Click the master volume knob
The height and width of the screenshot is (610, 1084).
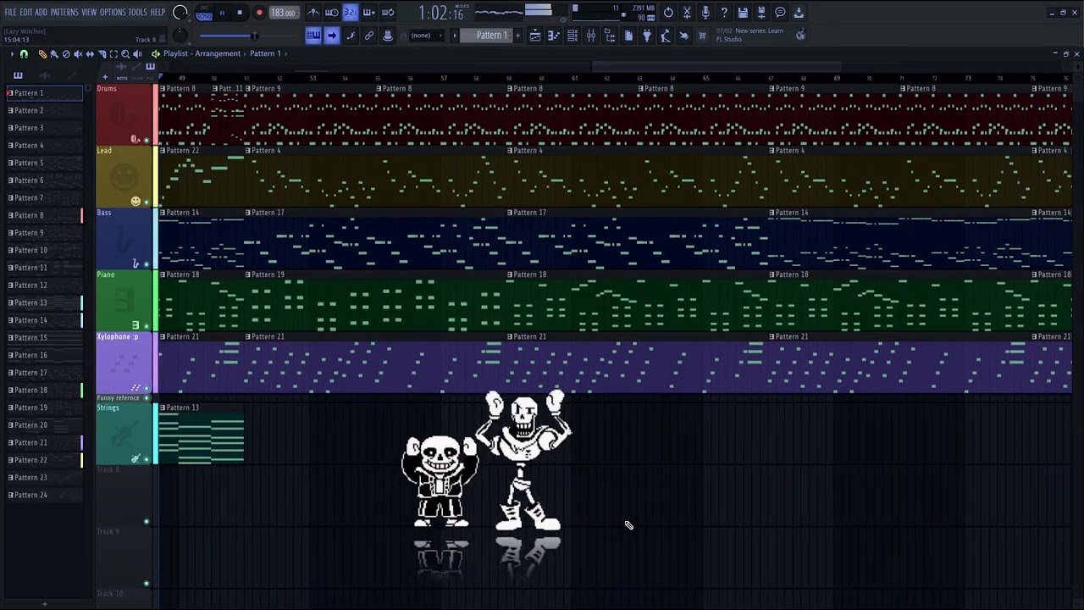(x=180, y=13)
